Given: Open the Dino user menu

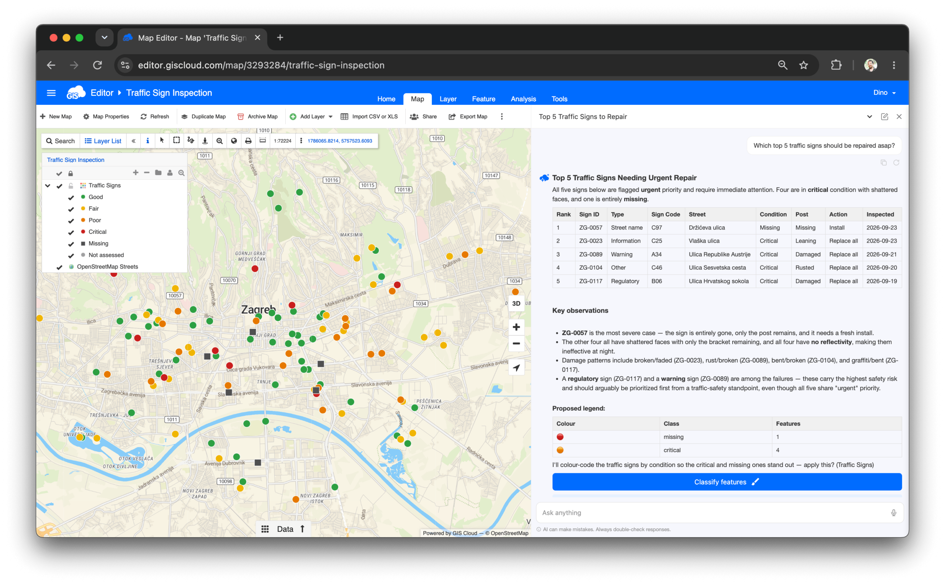Looking at the screenshot, I should (884, 93).
